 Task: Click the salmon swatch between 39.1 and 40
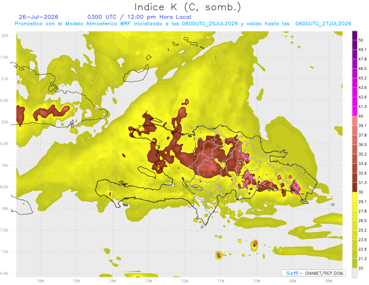click(x=355, y=121)
